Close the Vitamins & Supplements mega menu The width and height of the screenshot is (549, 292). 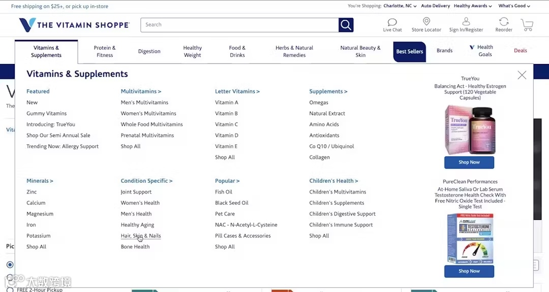coord(522,75)
